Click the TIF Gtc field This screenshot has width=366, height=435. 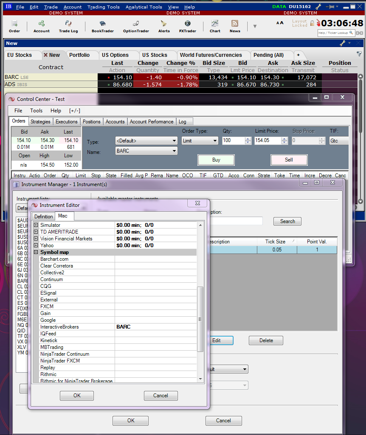pyautogui.click(x=339, y=141)
